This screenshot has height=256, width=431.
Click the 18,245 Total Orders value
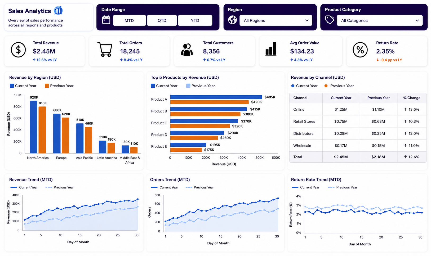(130, 51)
